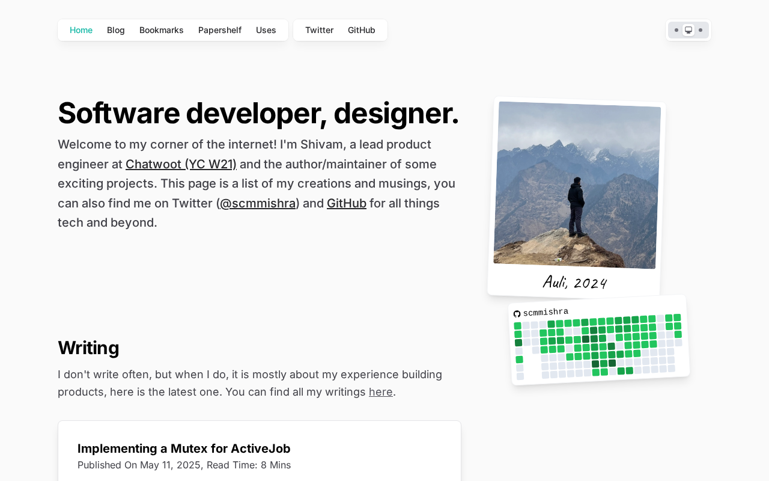Select the system theme monitor icon

tap(688, 30)
